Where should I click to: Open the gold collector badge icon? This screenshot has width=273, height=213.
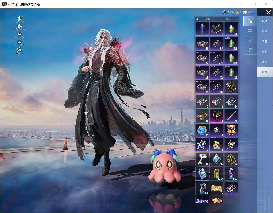coord(19,51)
